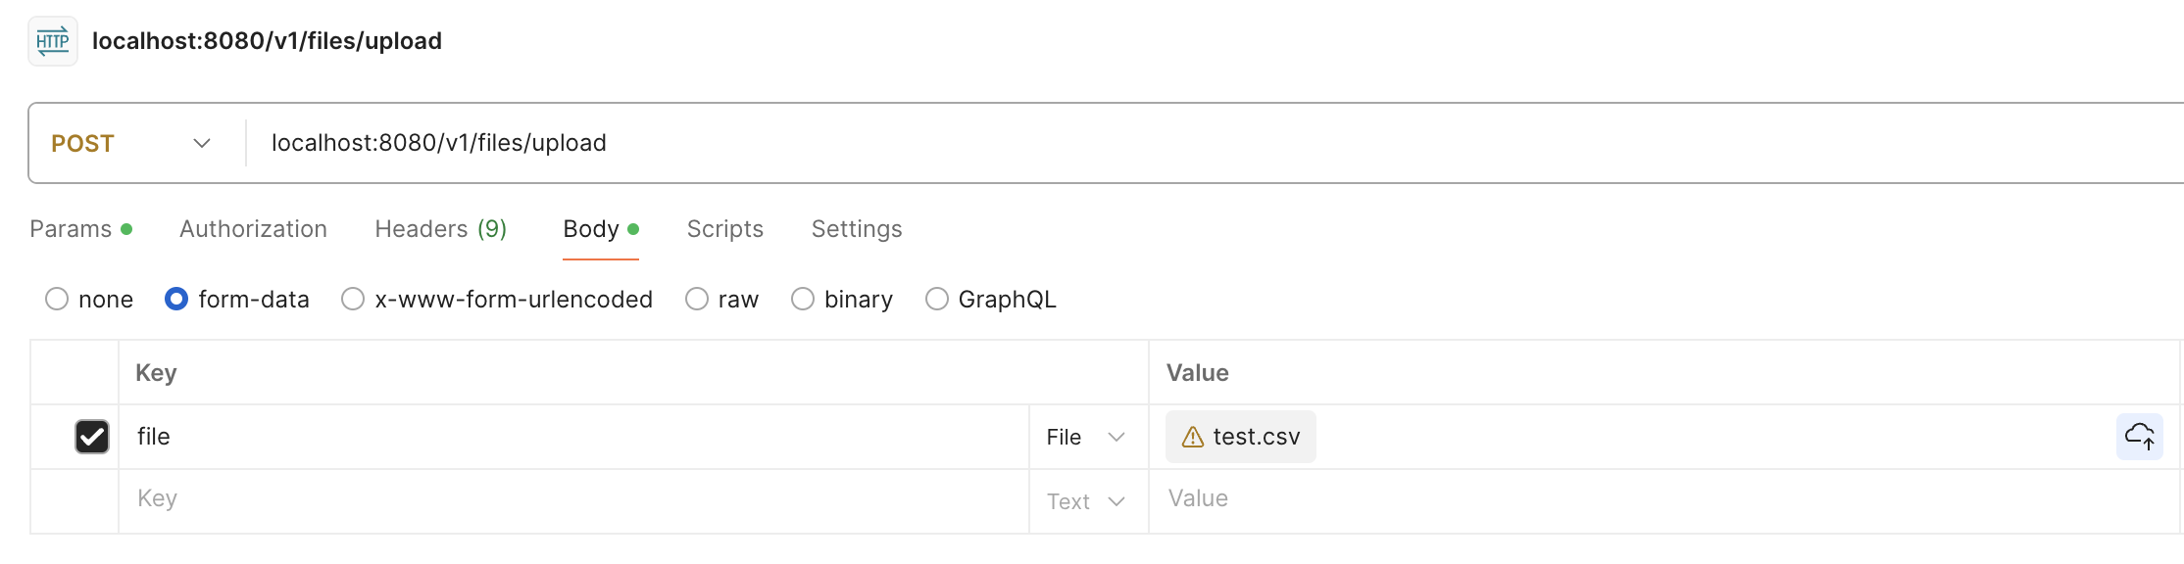Open the Text type dropdown
Image resolution: width=2184 pixels, height=564 pixels.
click(1086, 501)
